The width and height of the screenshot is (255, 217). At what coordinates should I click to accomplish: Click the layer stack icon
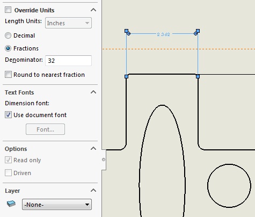pyautogui.click(x=11, y=204)
